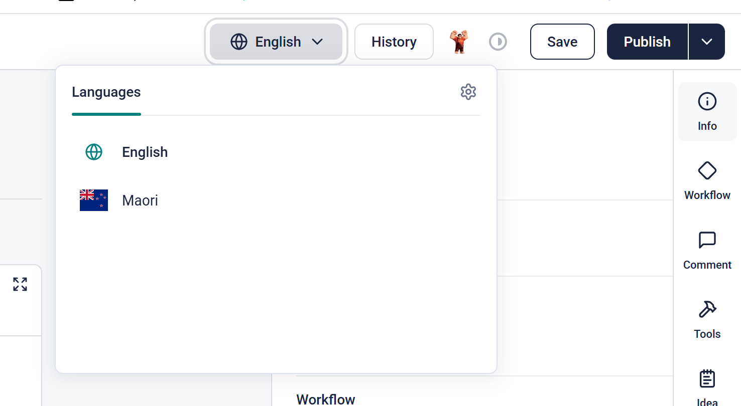Click the fullscreen expand arrows icon

click(x=20, y=284)
